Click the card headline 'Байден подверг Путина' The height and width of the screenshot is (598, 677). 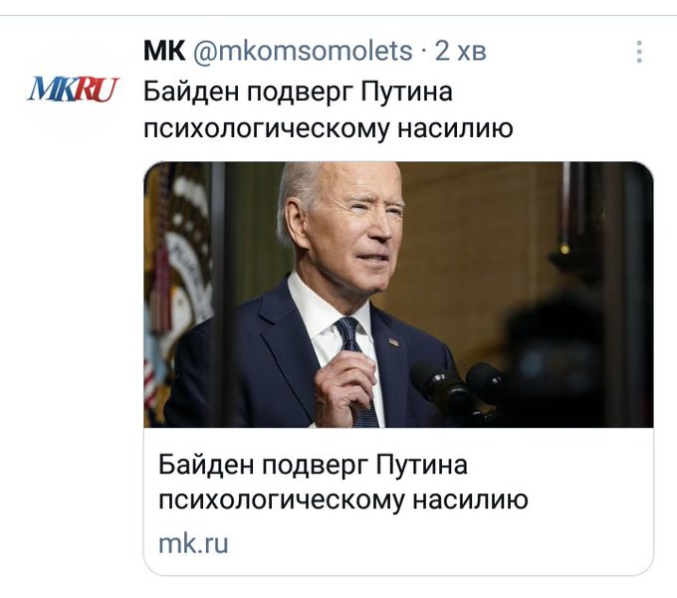coord(313,465)
